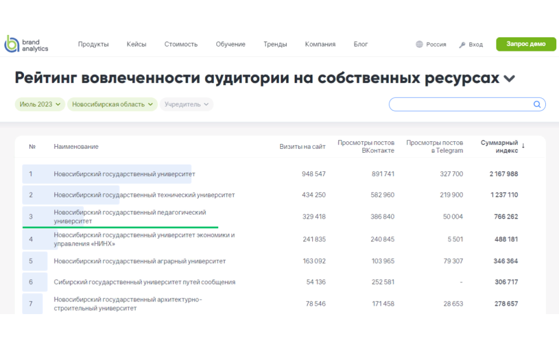Click the key icon beside Вход
559x349 pixels.
pyautogui.click(x=462, y=45)
